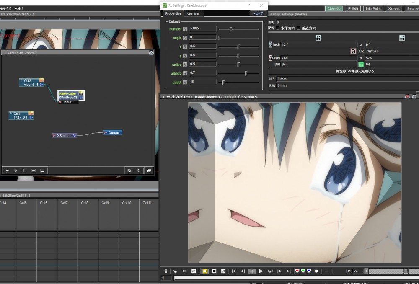Screen dimensions: 419x284
Task: Expand the Col1 node in schematic
Action: click(x=11, y=113)
